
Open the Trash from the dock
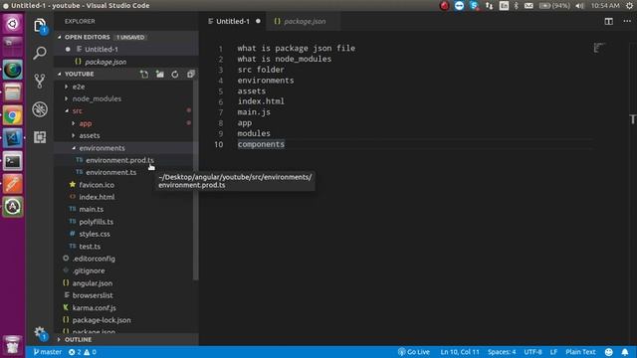pyautogui.click(x=13, y=345)
